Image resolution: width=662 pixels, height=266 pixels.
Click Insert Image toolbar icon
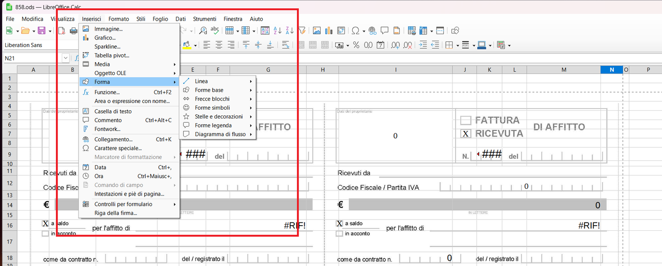(x=317, y=31)
